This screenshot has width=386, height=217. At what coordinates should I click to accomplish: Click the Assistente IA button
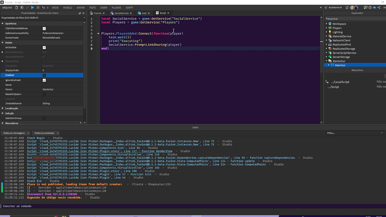[x=335, y=8]
